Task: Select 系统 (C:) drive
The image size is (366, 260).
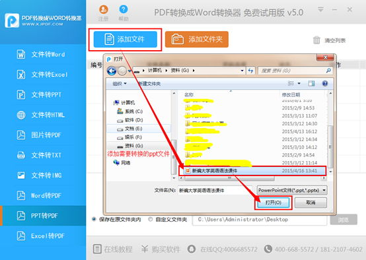Action: (x=129, y=112)
